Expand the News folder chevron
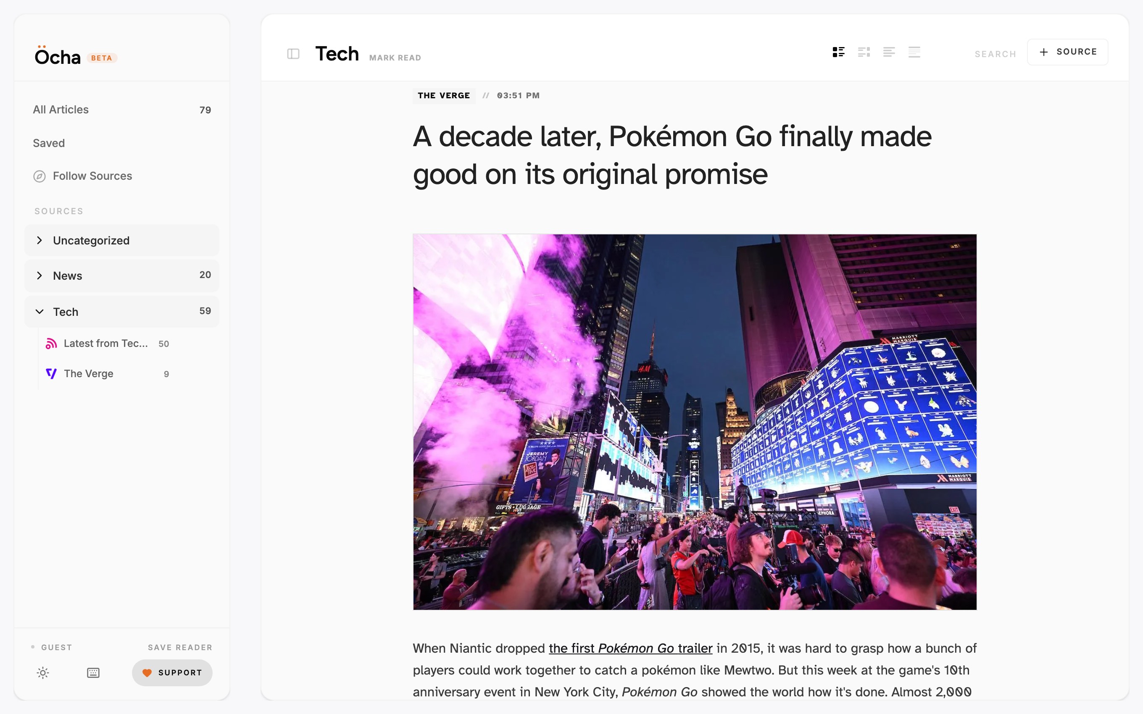This screenshot has height=714, width=1143. (40, 276)
